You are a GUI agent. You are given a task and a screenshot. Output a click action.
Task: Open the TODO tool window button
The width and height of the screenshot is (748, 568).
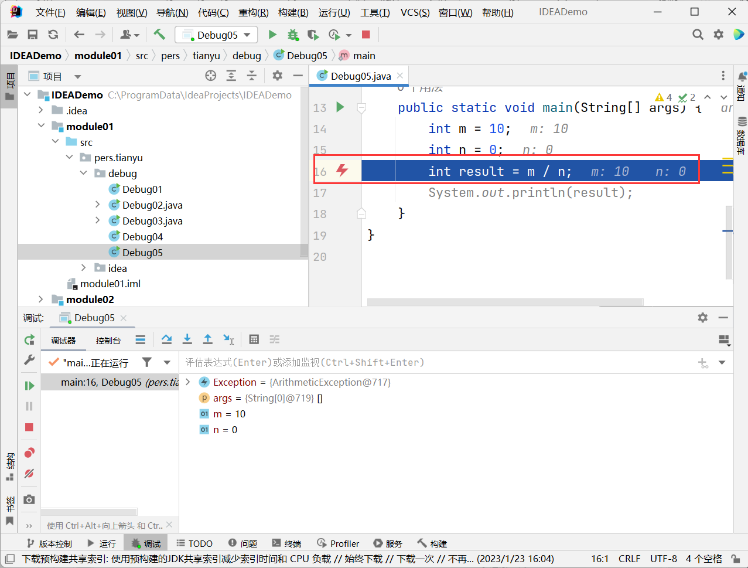click(x=194, y=543)
